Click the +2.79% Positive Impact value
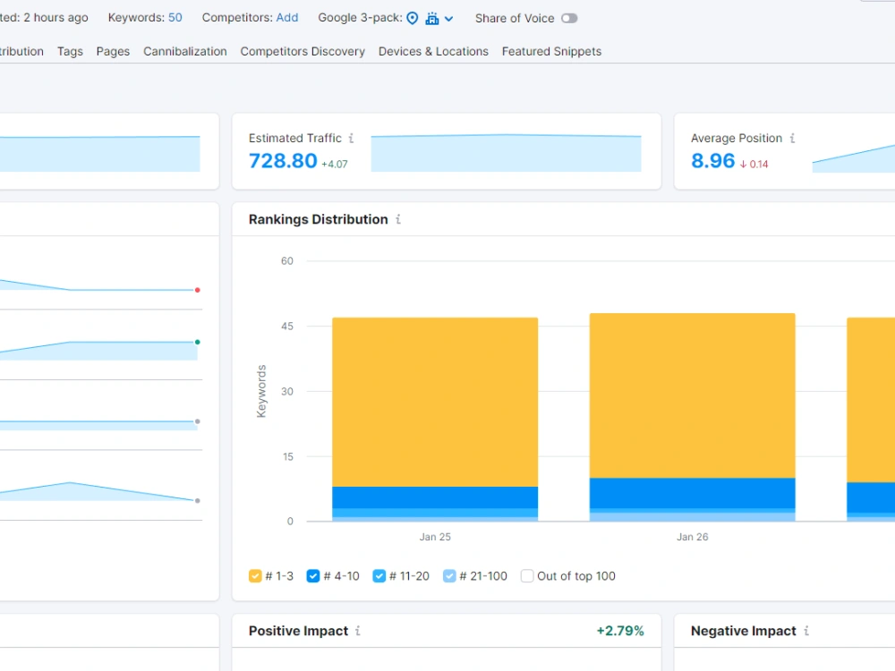The image size is (895, 671). [x=620, y=631]
